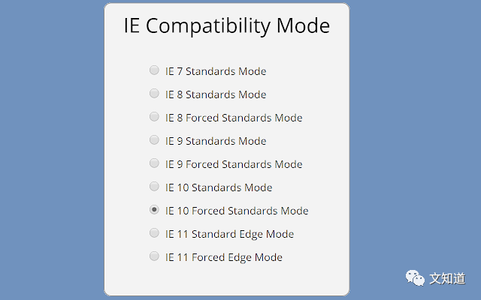The height and width of the screenshot is (300, 481).
Task: Click the IE 9 Standards Mode label text
Action: pyautogui.click(x=216, y=141)
